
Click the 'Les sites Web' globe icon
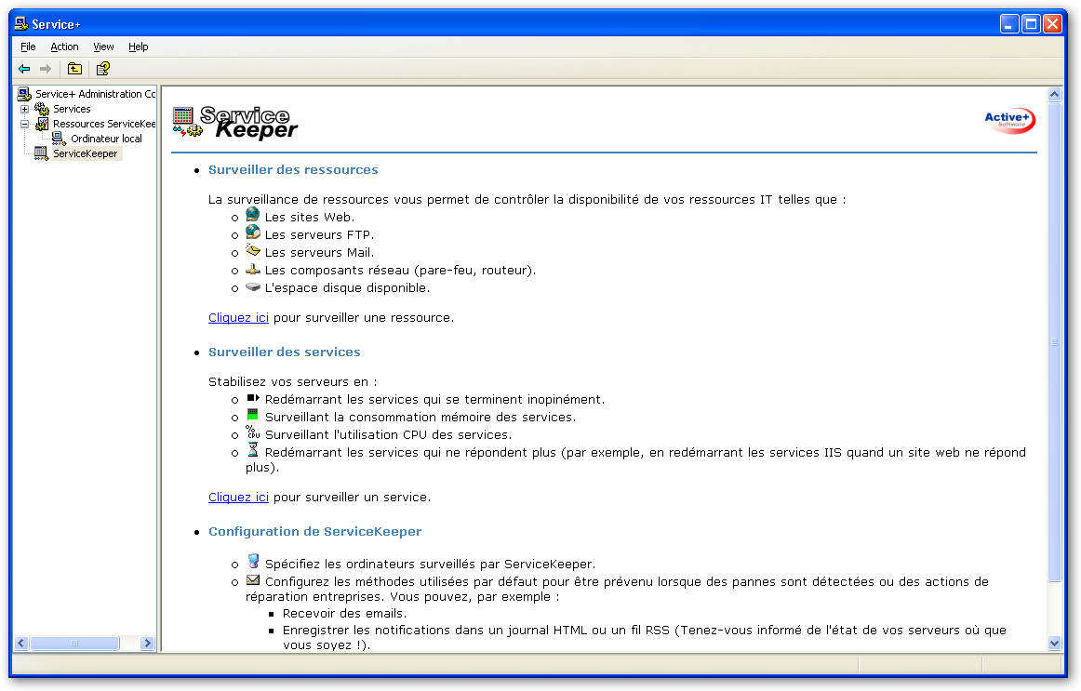point(253,215)
